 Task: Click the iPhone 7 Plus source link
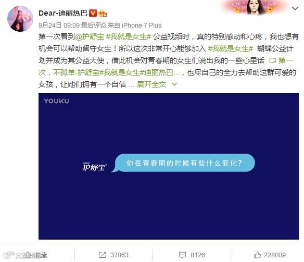(142, 25)
